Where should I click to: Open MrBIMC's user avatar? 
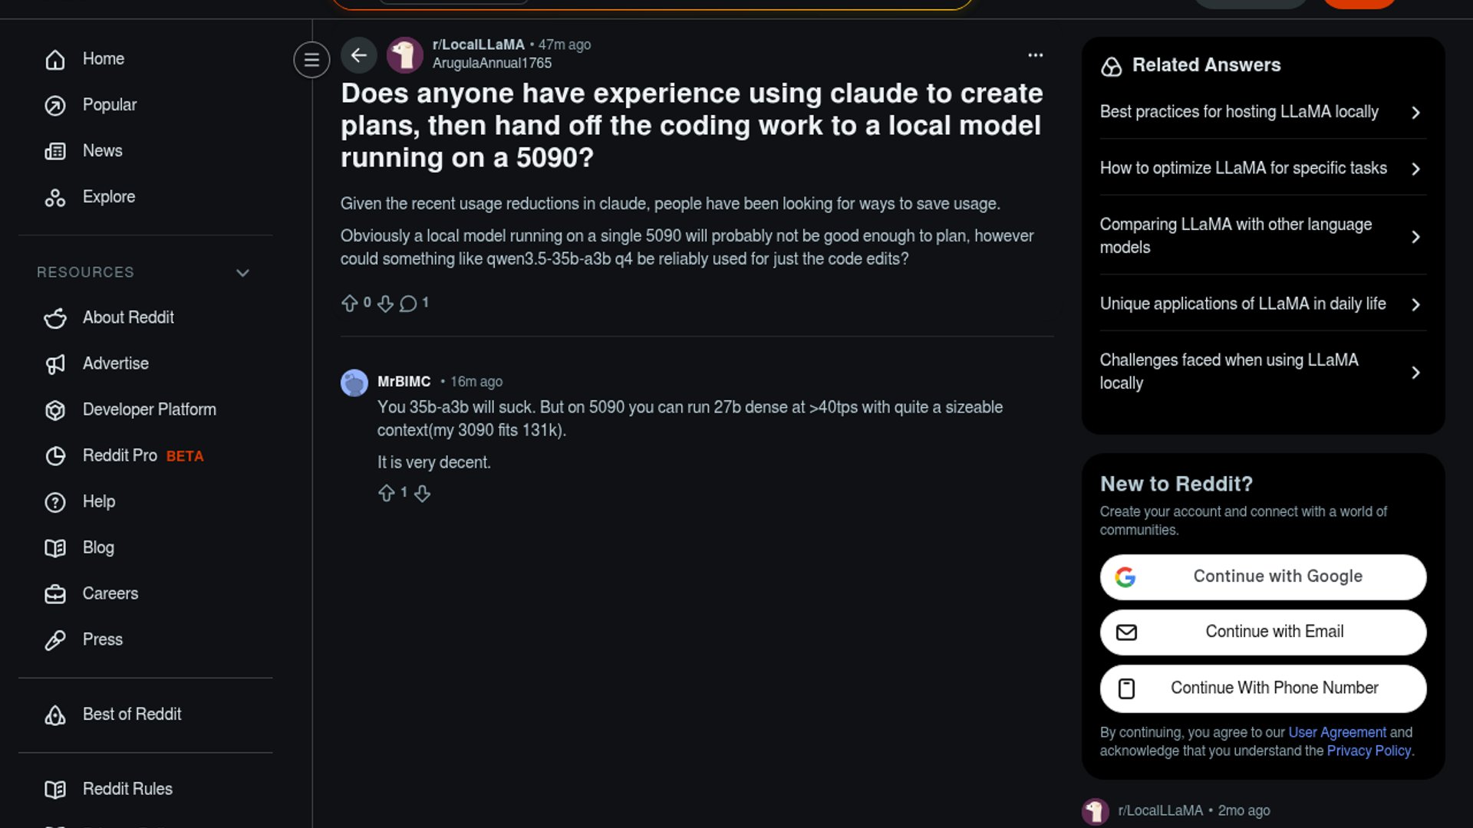354,383
